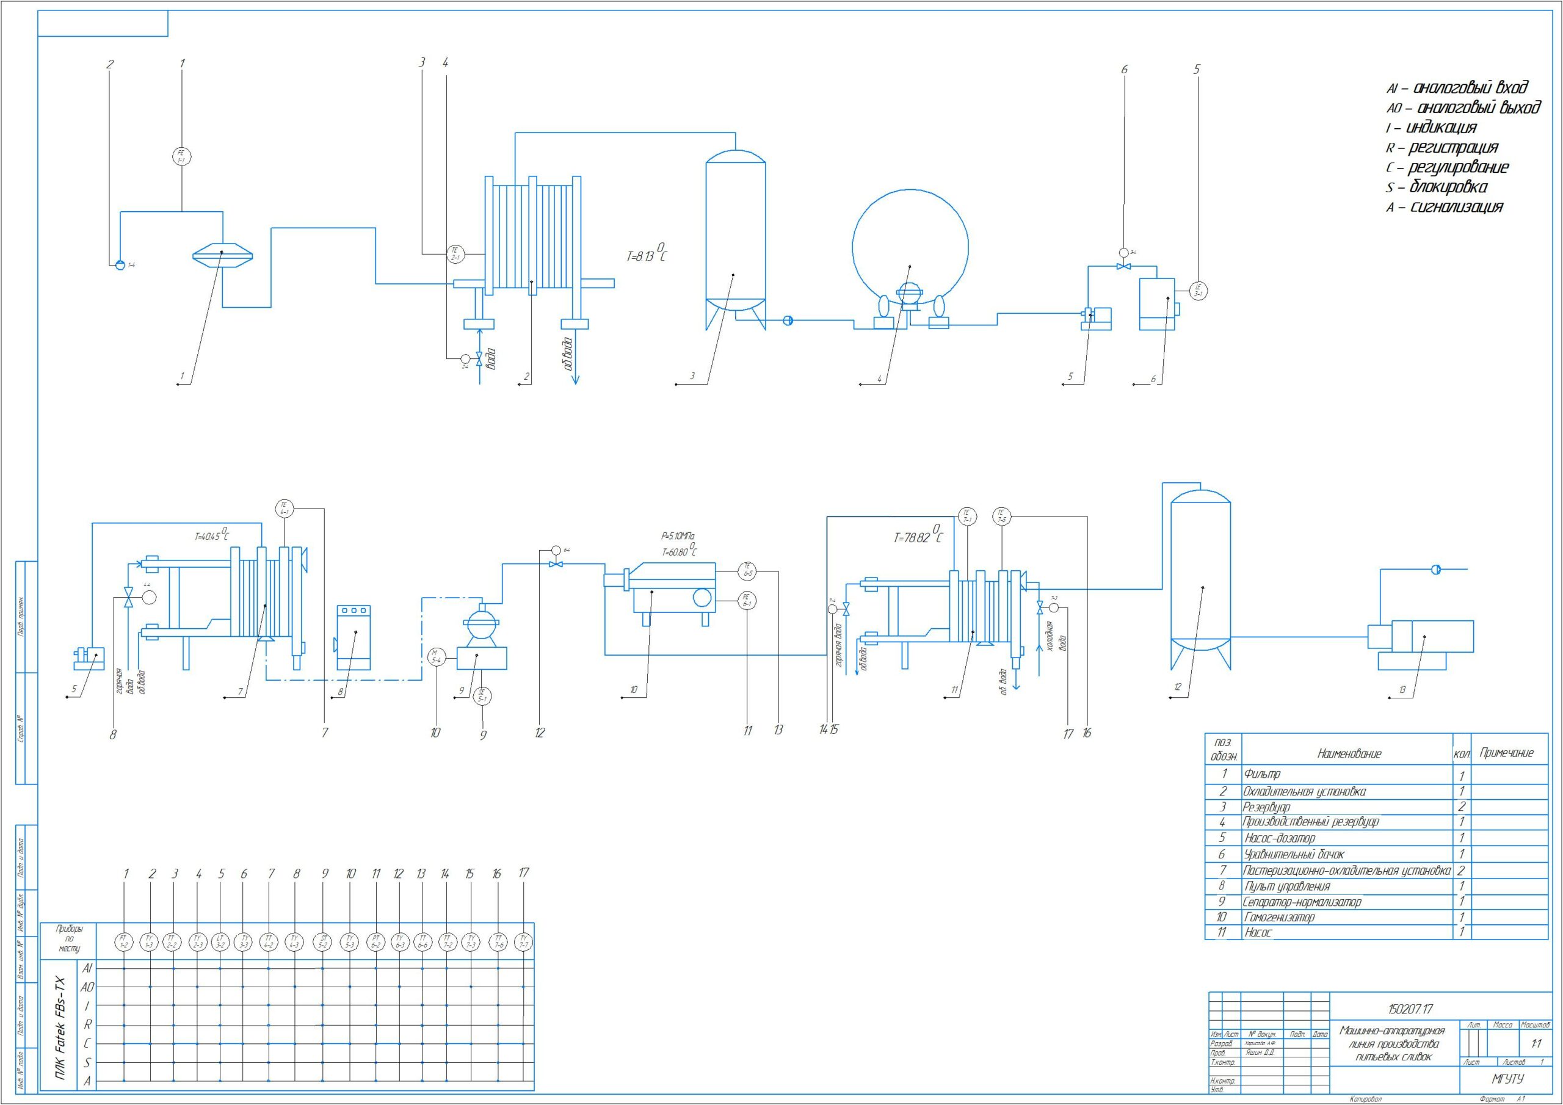Click the filter symbol at position 1
This screenshot has width=1563, height=1105.
[x=223, y=255]
